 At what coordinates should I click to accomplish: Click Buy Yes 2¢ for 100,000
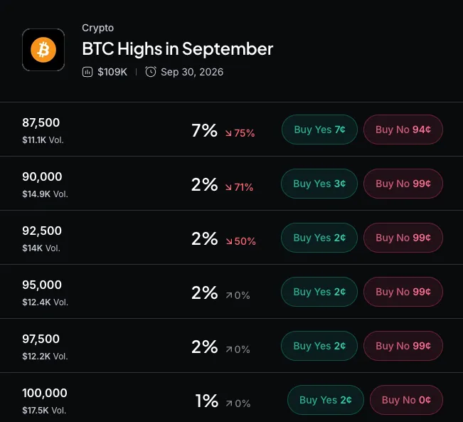coord(326,400)
